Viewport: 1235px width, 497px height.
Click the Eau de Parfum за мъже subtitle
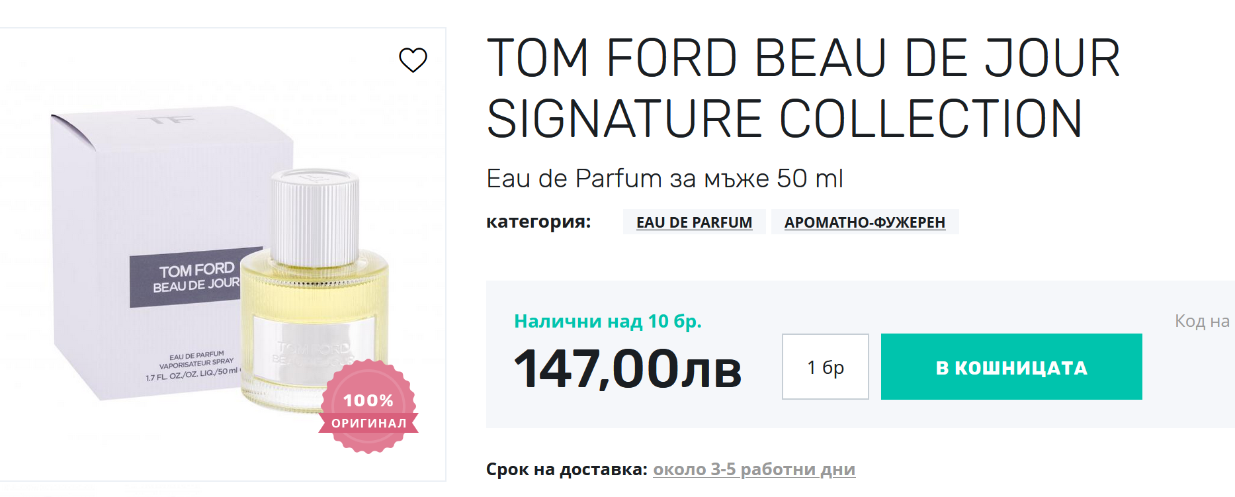(664, 179)
